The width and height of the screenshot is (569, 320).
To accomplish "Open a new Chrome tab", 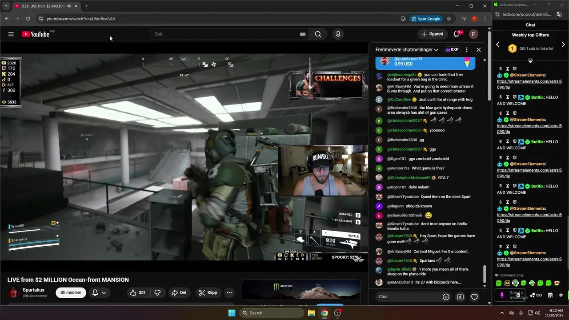I will click(x=87, y=6).
